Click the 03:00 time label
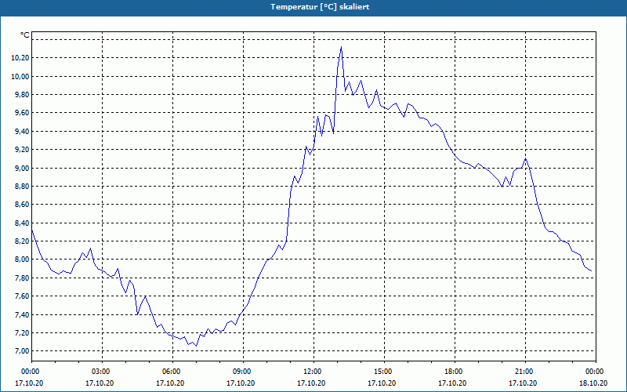The width and height of the screenshot is (627, 392). (x=102, y=372)
